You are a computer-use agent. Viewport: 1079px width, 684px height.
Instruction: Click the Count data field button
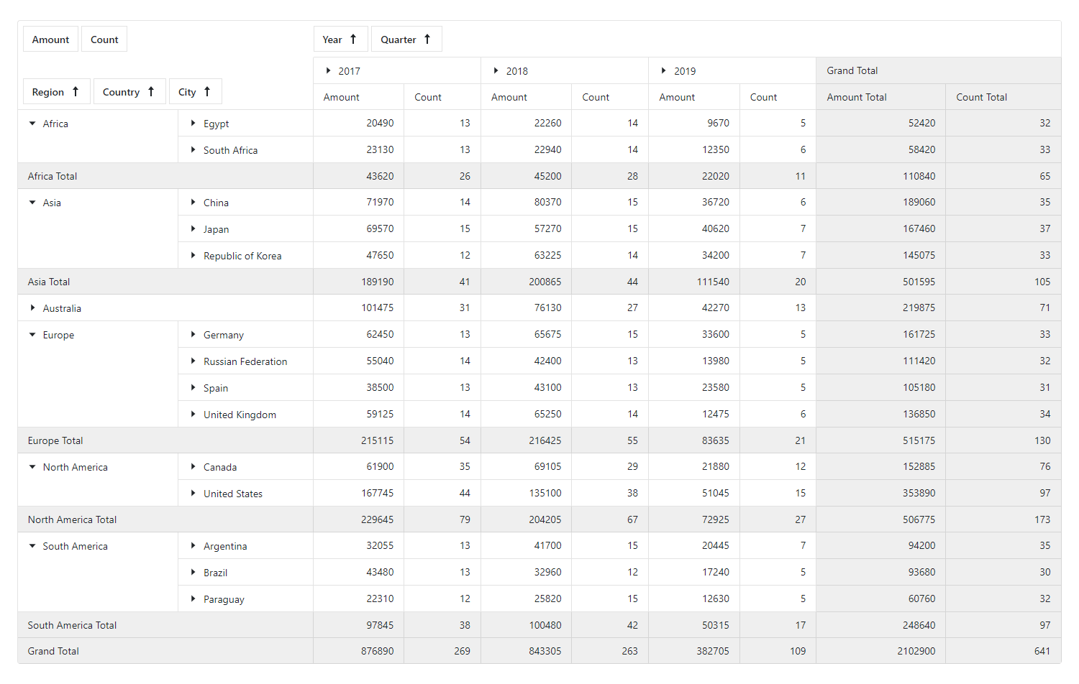point(104,40)
